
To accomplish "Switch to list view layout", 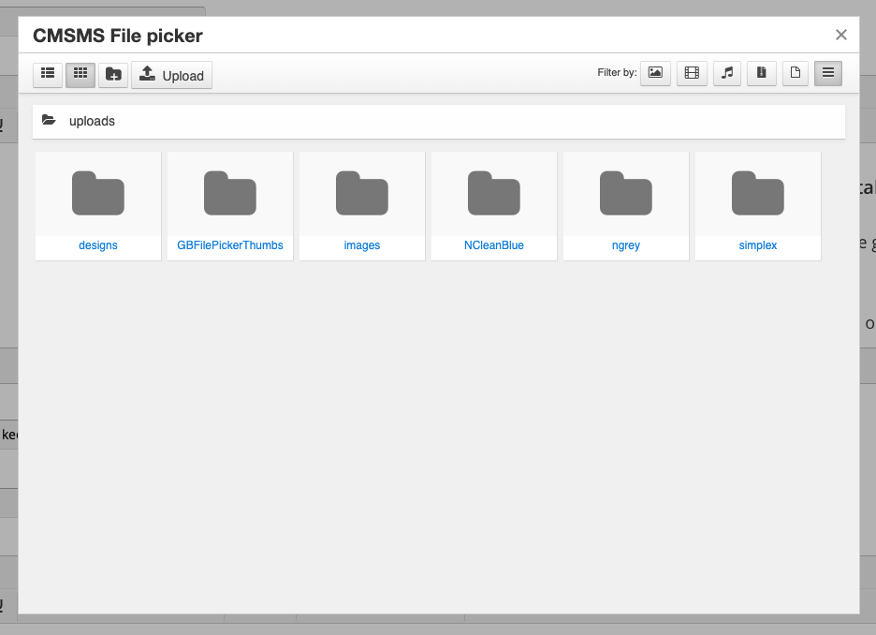I will pos(48,74).
